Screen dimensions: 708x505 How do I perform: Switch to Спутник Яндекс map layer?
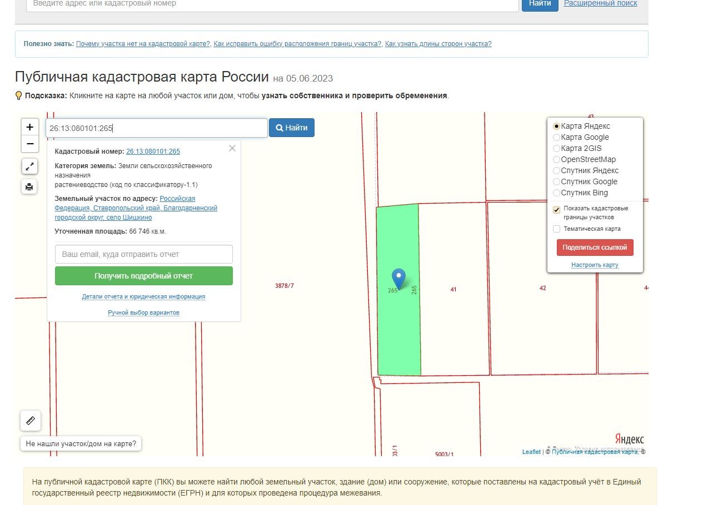pyautogui.click(x=556, y=171)
